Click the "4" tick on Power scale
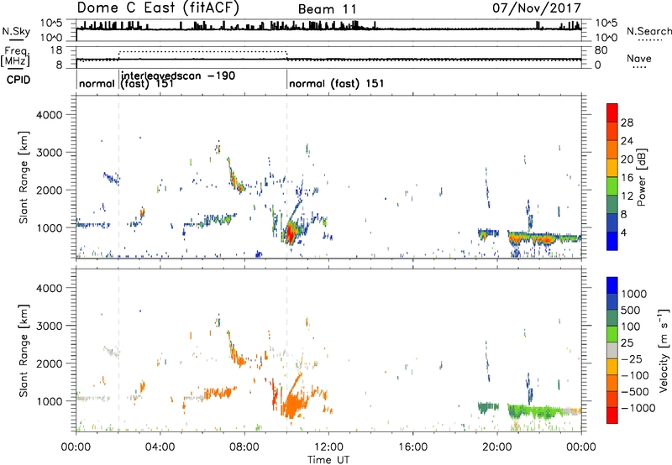This screenshot has height=465, width=672. tap(623, 232)
